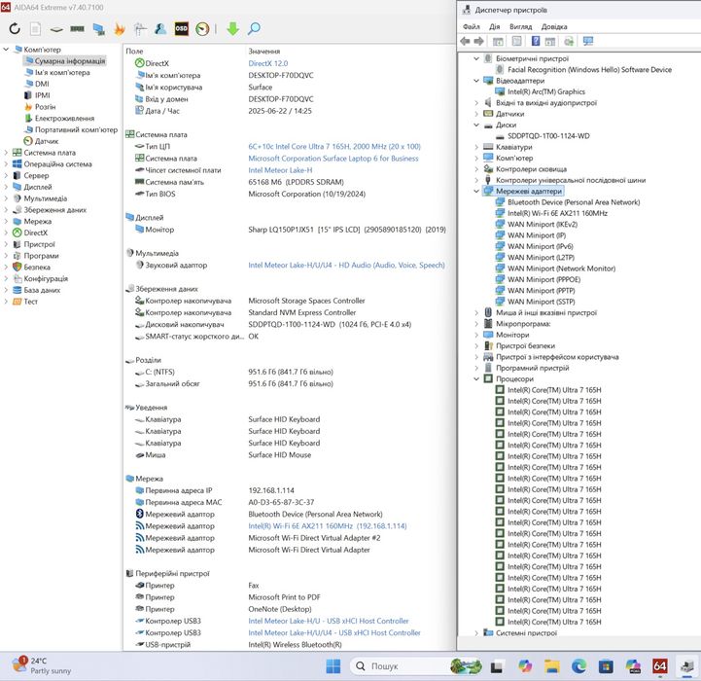The width and height of the screenshot is (701, 681).
Task: Click the green download arrow icon
Action: click(x=232, y=29)
